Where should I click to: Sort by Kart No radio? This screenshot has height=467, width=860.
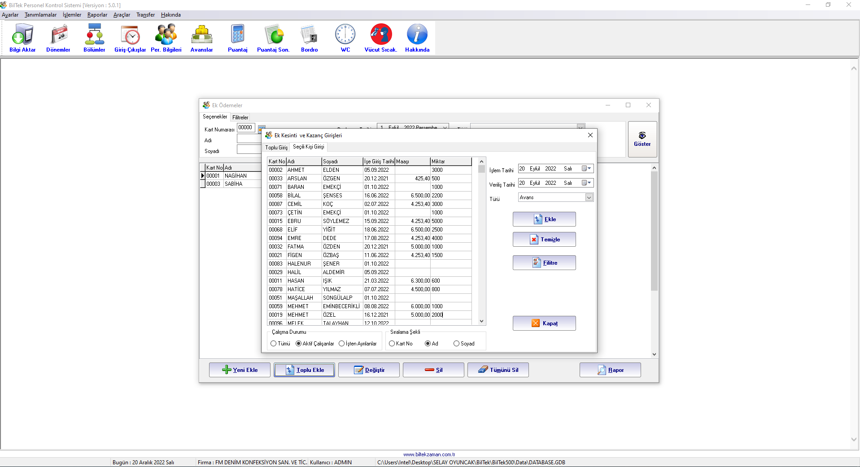(392, 344)
